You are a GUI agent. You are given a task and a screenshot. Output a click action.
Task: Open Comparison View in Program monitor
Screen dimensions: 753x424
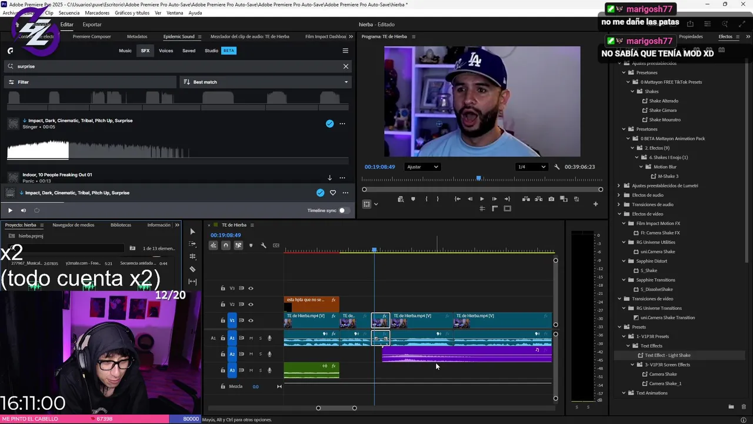[x=564, y=199]
